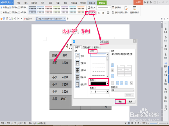169x126 pixels.
Task: Confirm the dialog with 确定
Action: [x=120, y=102]
